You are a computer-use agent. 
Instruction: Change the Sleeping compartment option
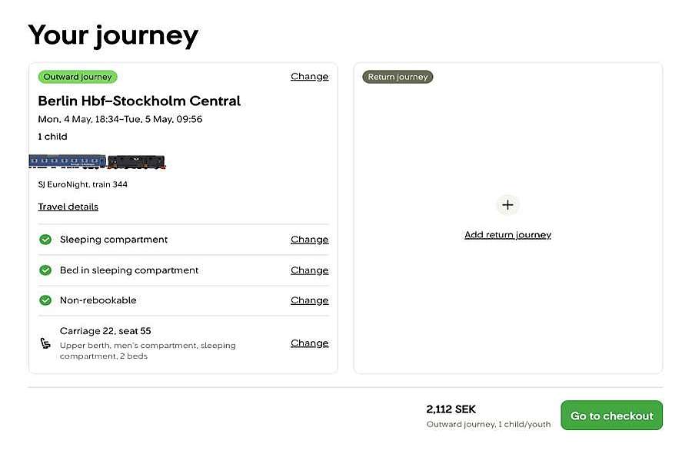point(309,240)
